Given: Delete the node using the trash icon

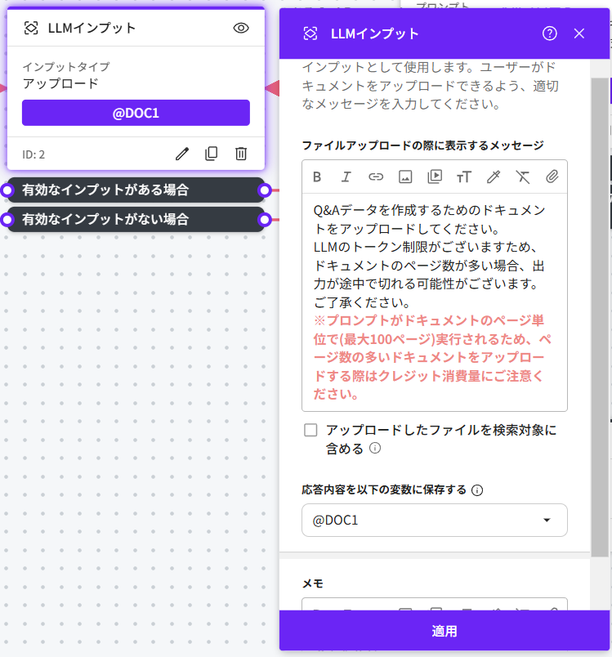Looking at the screenshot, I should pyautogui.click(x=241, y=154).
